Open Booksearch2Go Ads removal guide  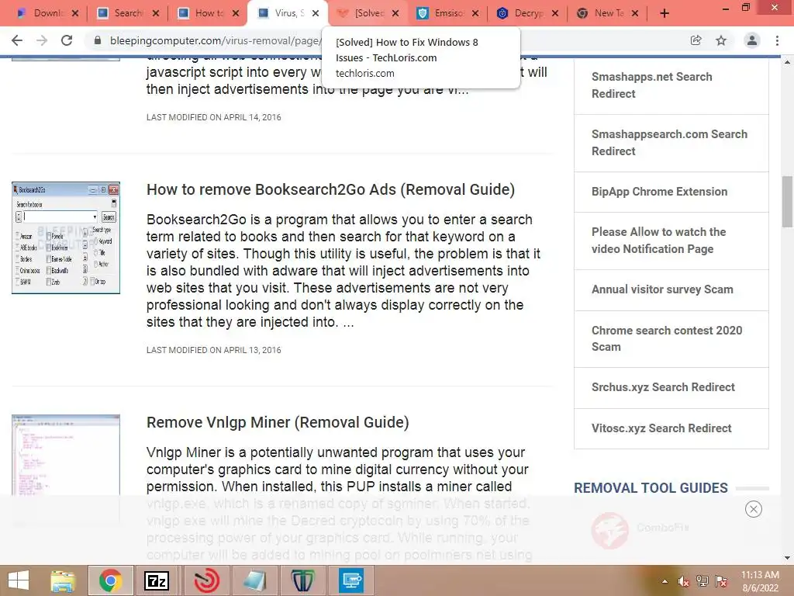click(x=330, y=189)
